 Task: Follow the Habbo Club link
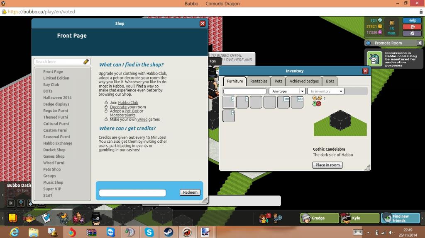point(128,103)
